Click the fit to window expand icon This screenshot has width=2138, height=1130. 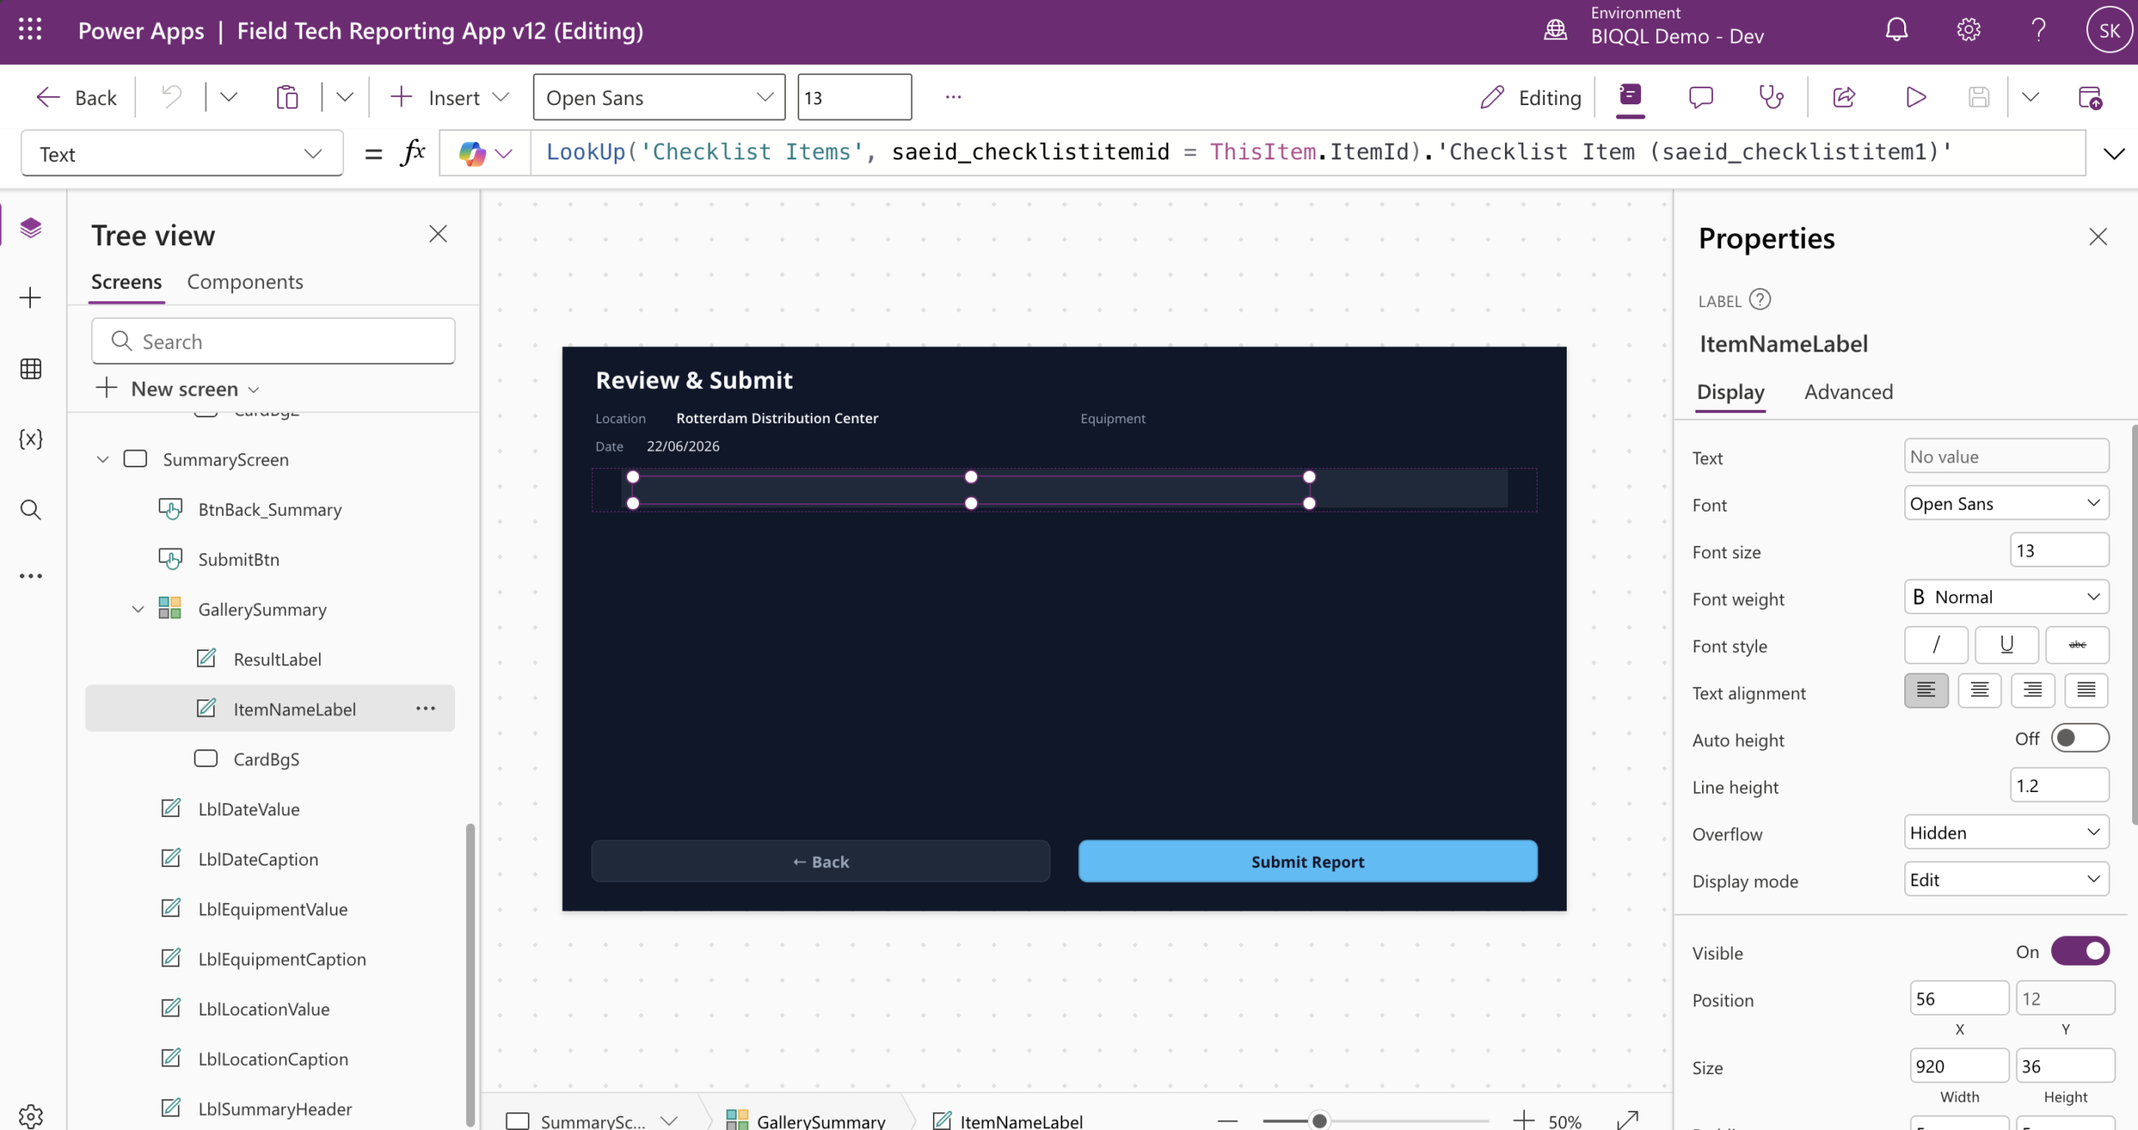(x=1628, y=1120)
